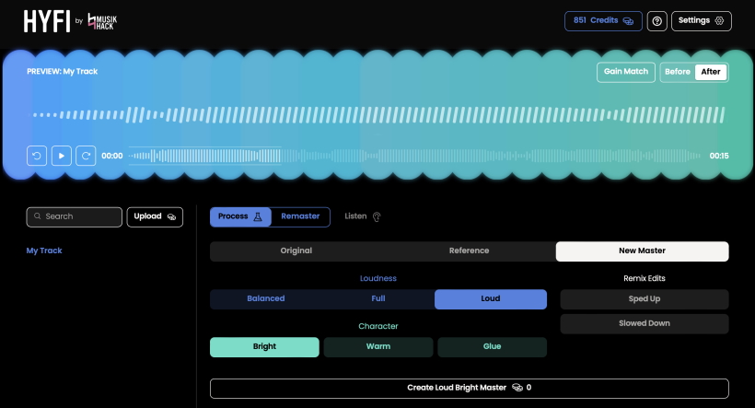Switch to Process mode

[x=240, y=216]
